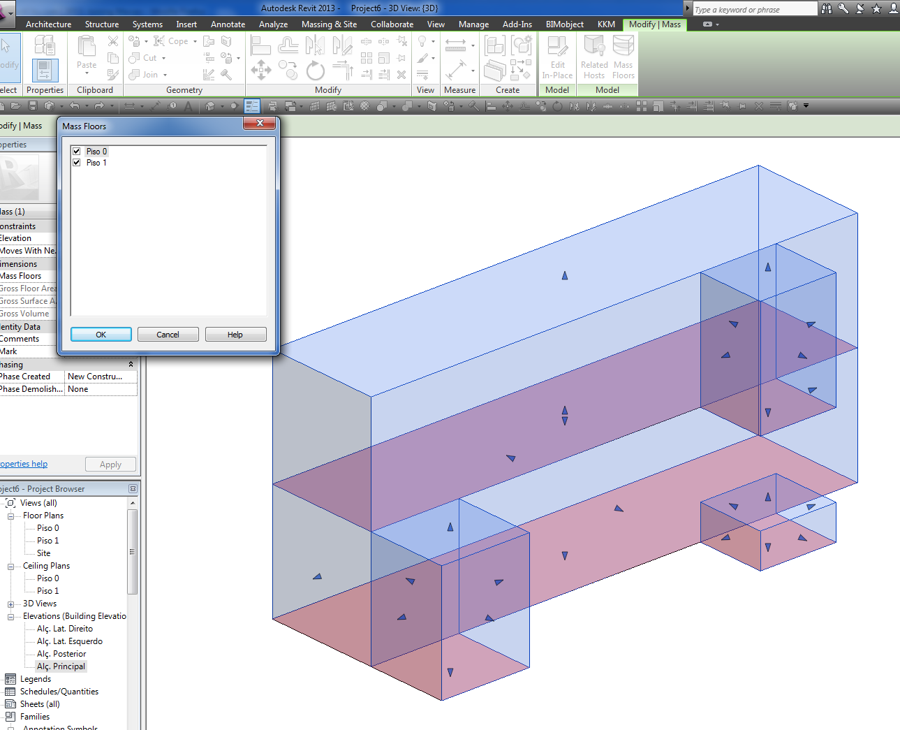900x730 pixels.
Task: Click the Mass Floors ribbon button
Action: (x=624, y=57)
